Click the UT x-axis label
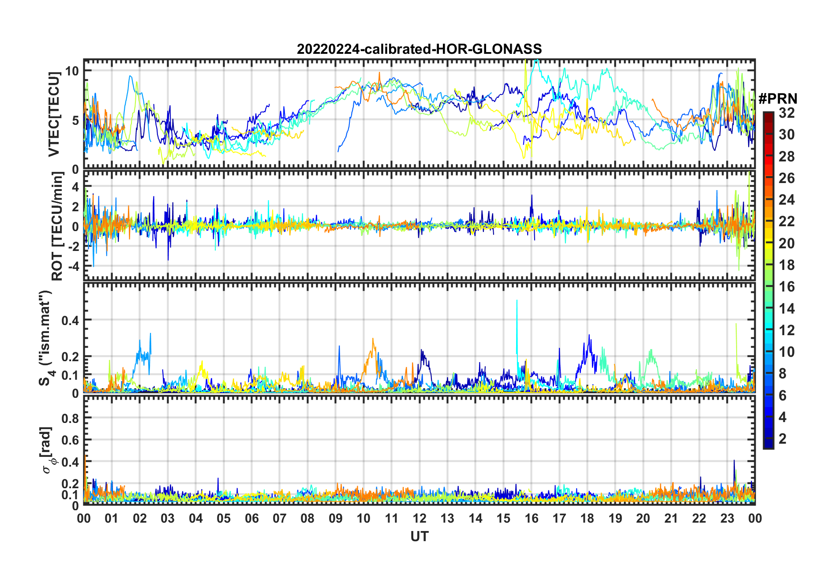Viewport: 839px width, 561px height. pyautogui.click(x=419, y=536)
